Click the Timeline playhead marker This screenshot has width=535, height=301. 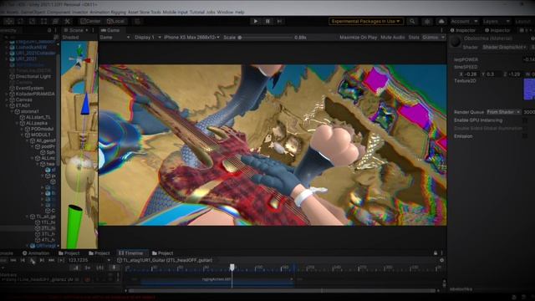coord(232,267)
